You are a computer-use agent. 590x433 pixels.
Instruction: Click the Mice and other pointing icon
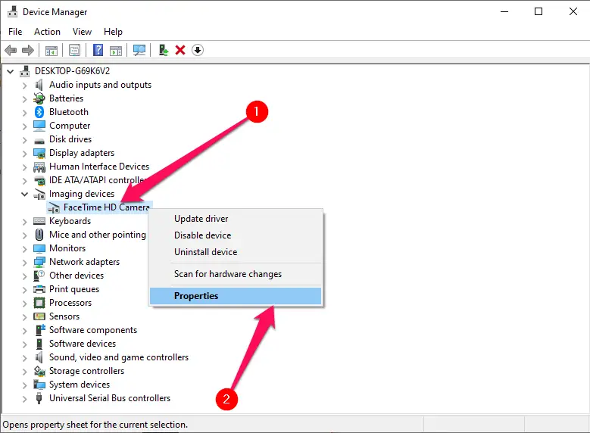(39, 235)
